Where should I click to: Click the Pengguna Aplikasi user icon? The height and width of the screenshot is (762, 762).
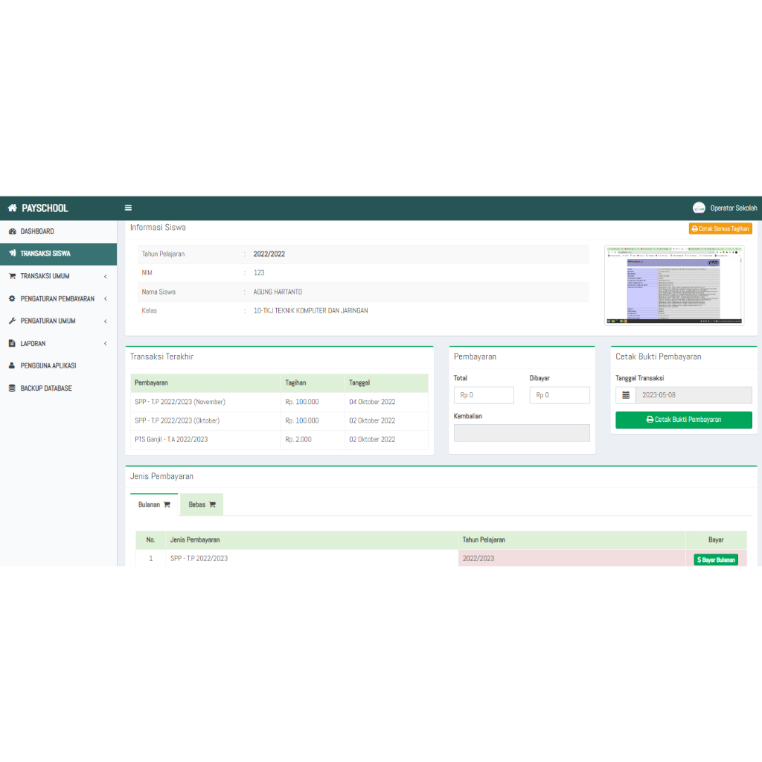click(x=12, y=365)
